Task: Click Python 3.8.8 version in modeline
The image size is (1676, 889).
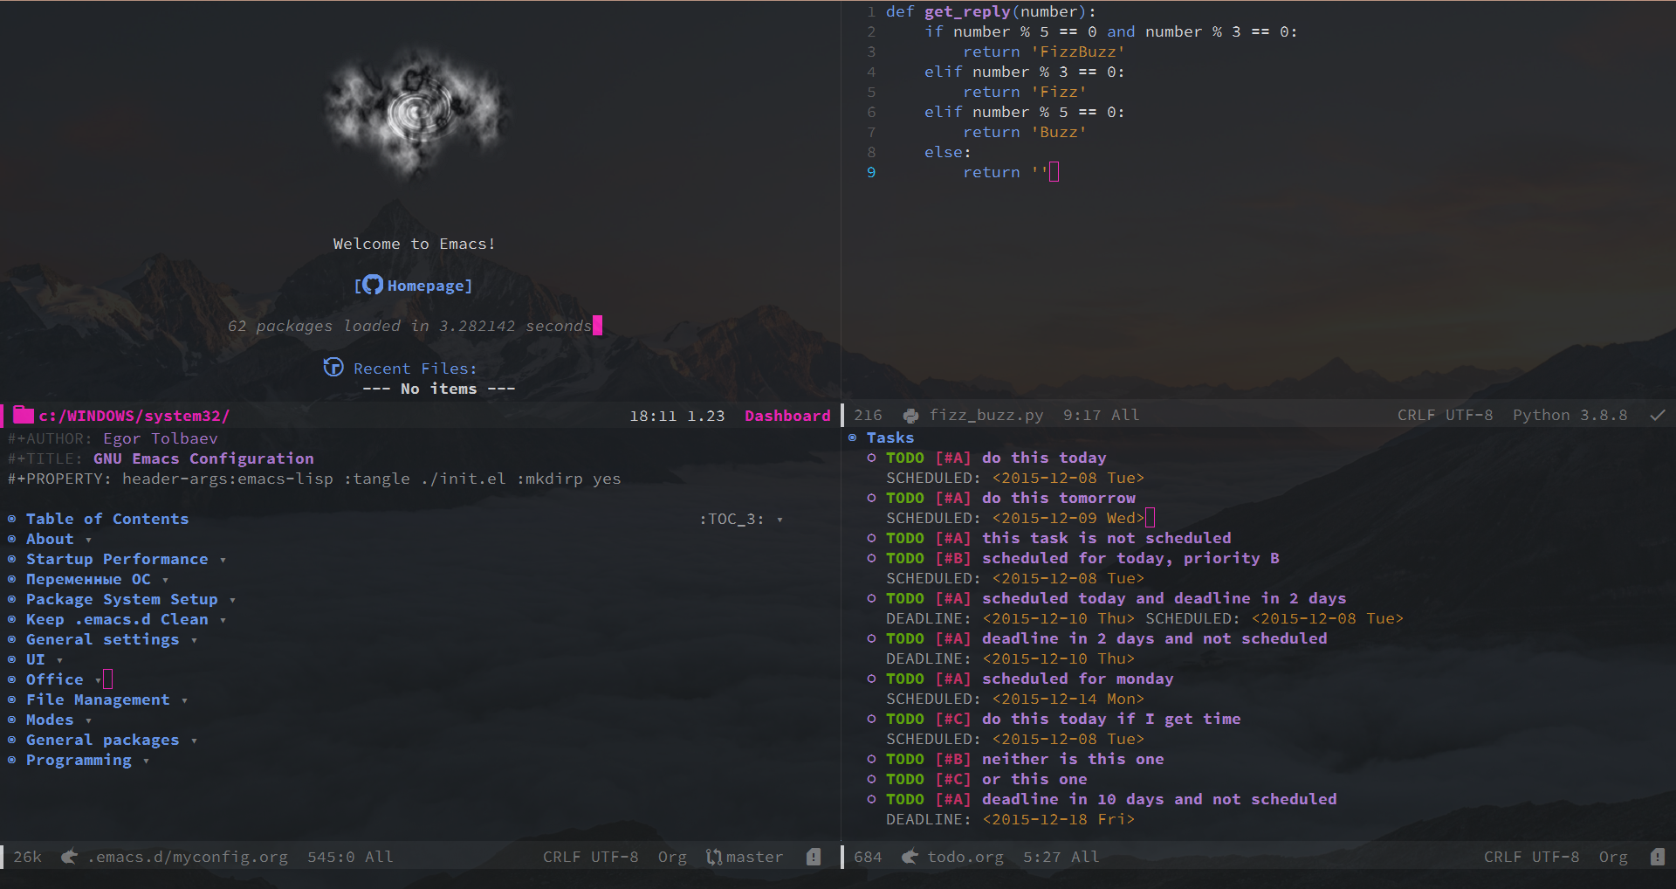Action: pyautogui.click(x=1570, y=416)
